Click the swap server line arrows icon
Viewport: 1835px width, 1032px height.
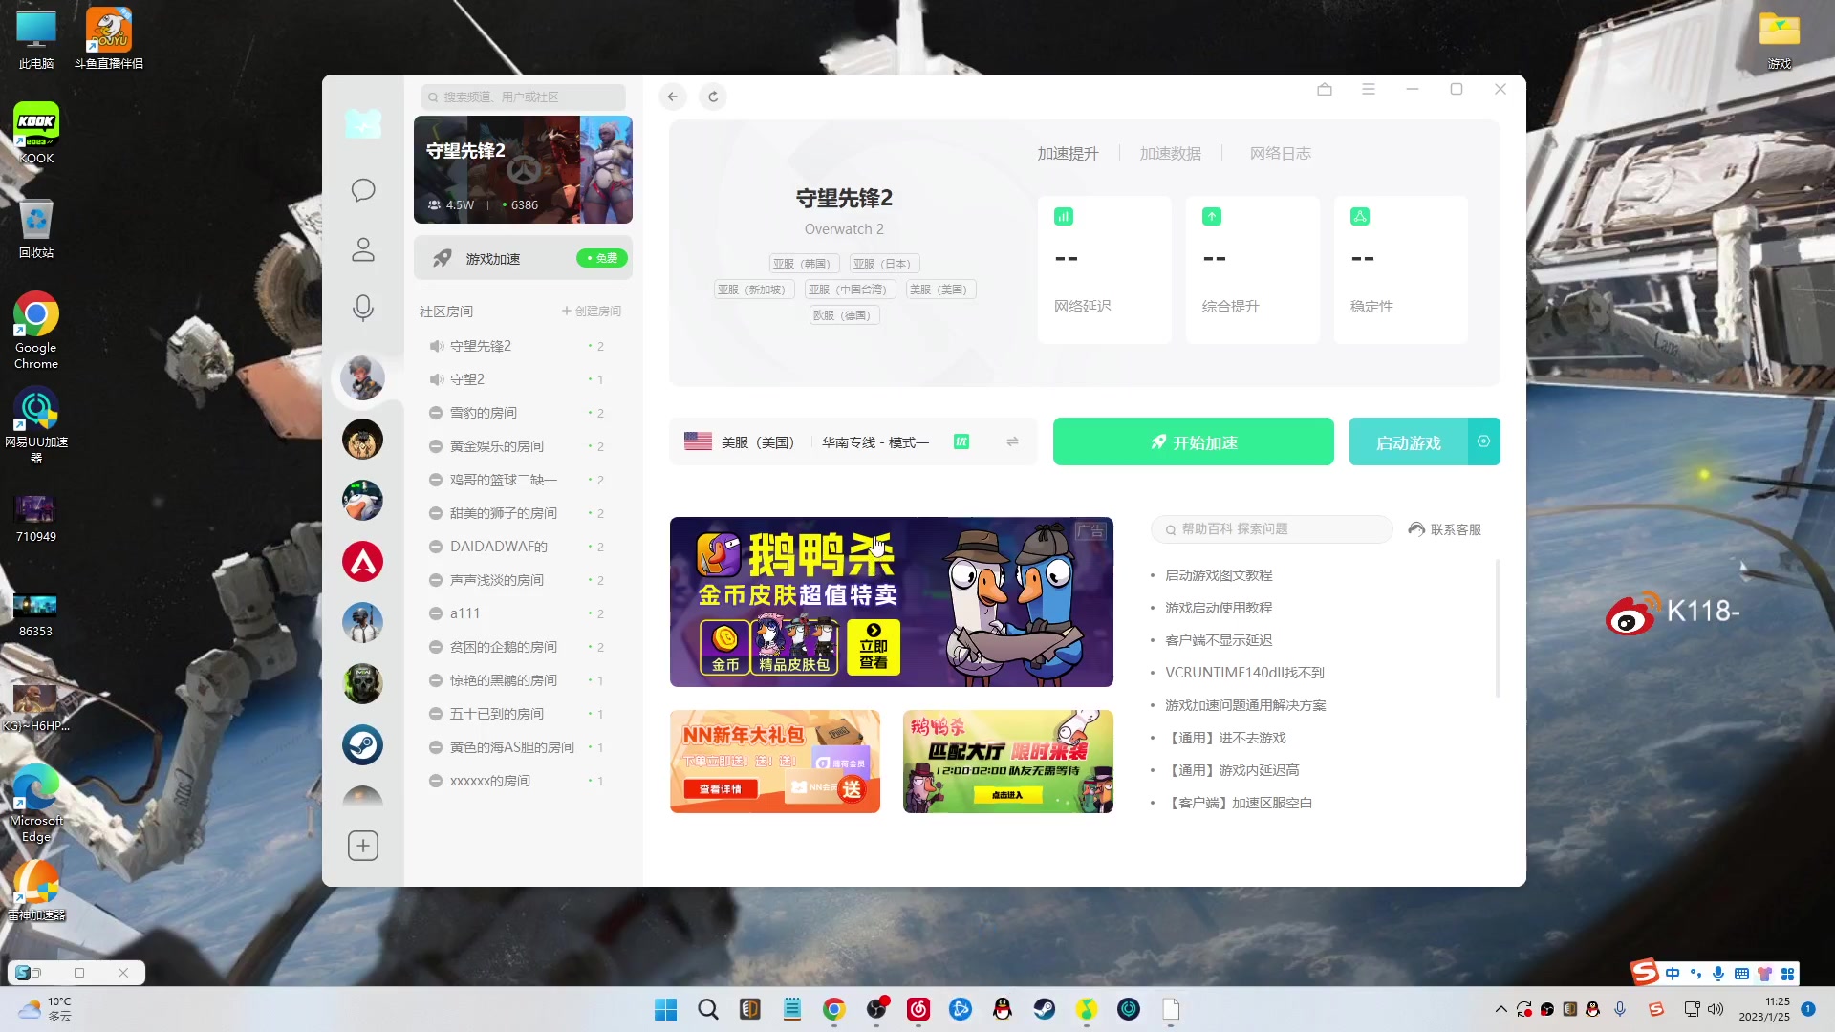point(1012,441)
